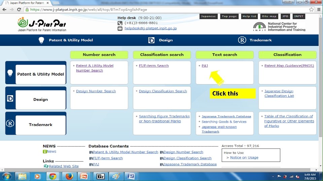Click D icon on Design side card
The width and height of the screenshot is (323, 181).
(10, 98)
